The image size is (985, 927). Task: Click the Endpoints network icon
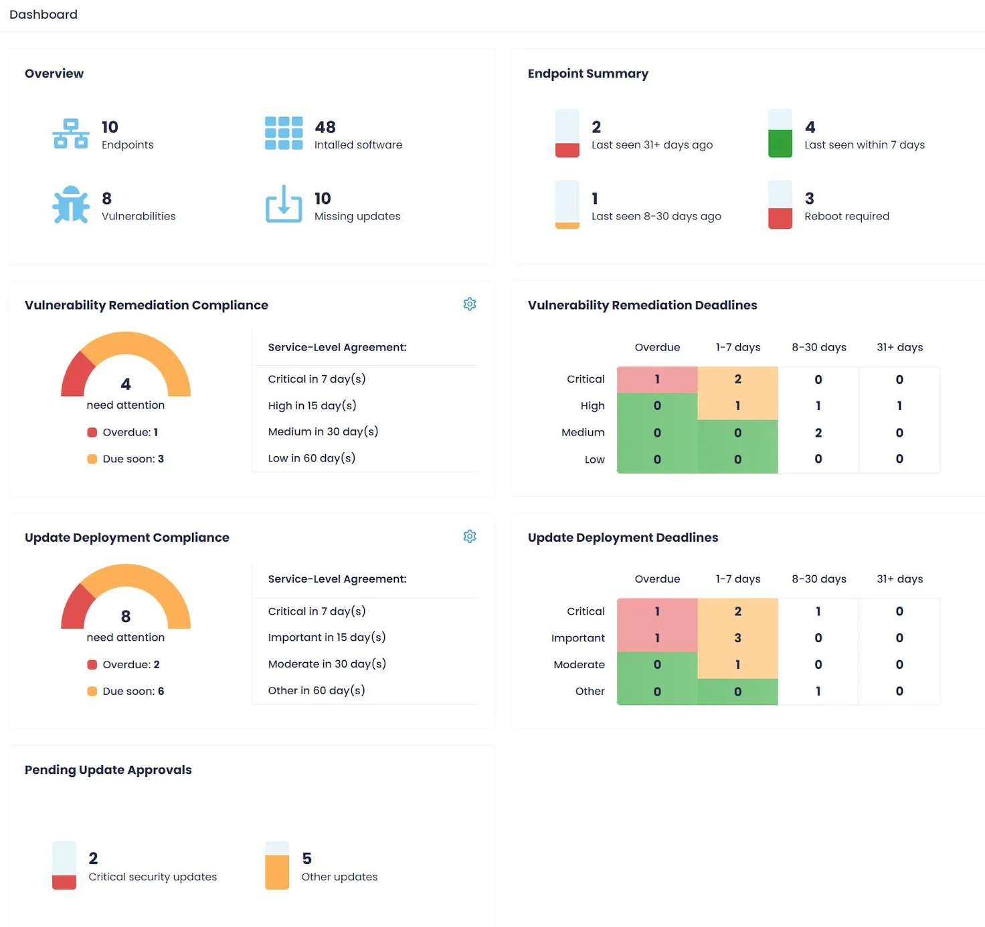pos(70,134)
